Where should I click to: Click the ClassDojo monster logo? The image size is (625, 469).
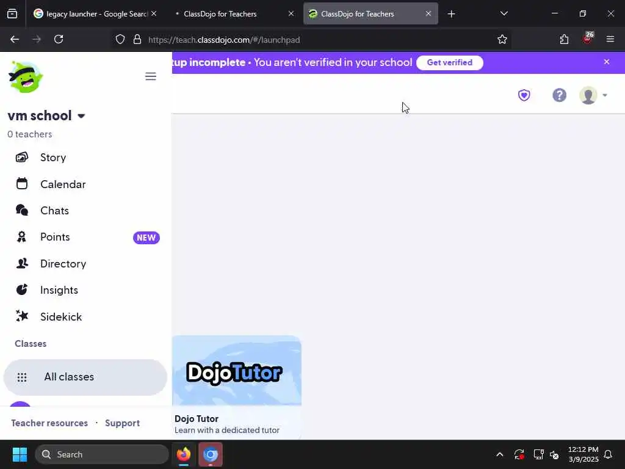pos(26,77)
